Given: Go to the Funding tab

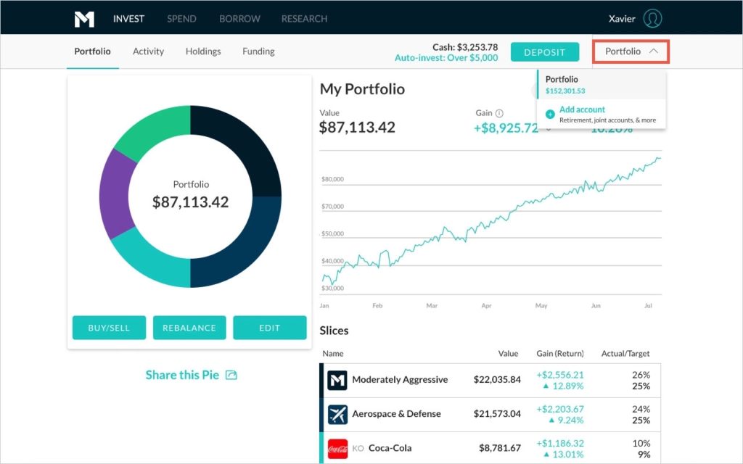Looking at the screenshot, I should 258,51.
